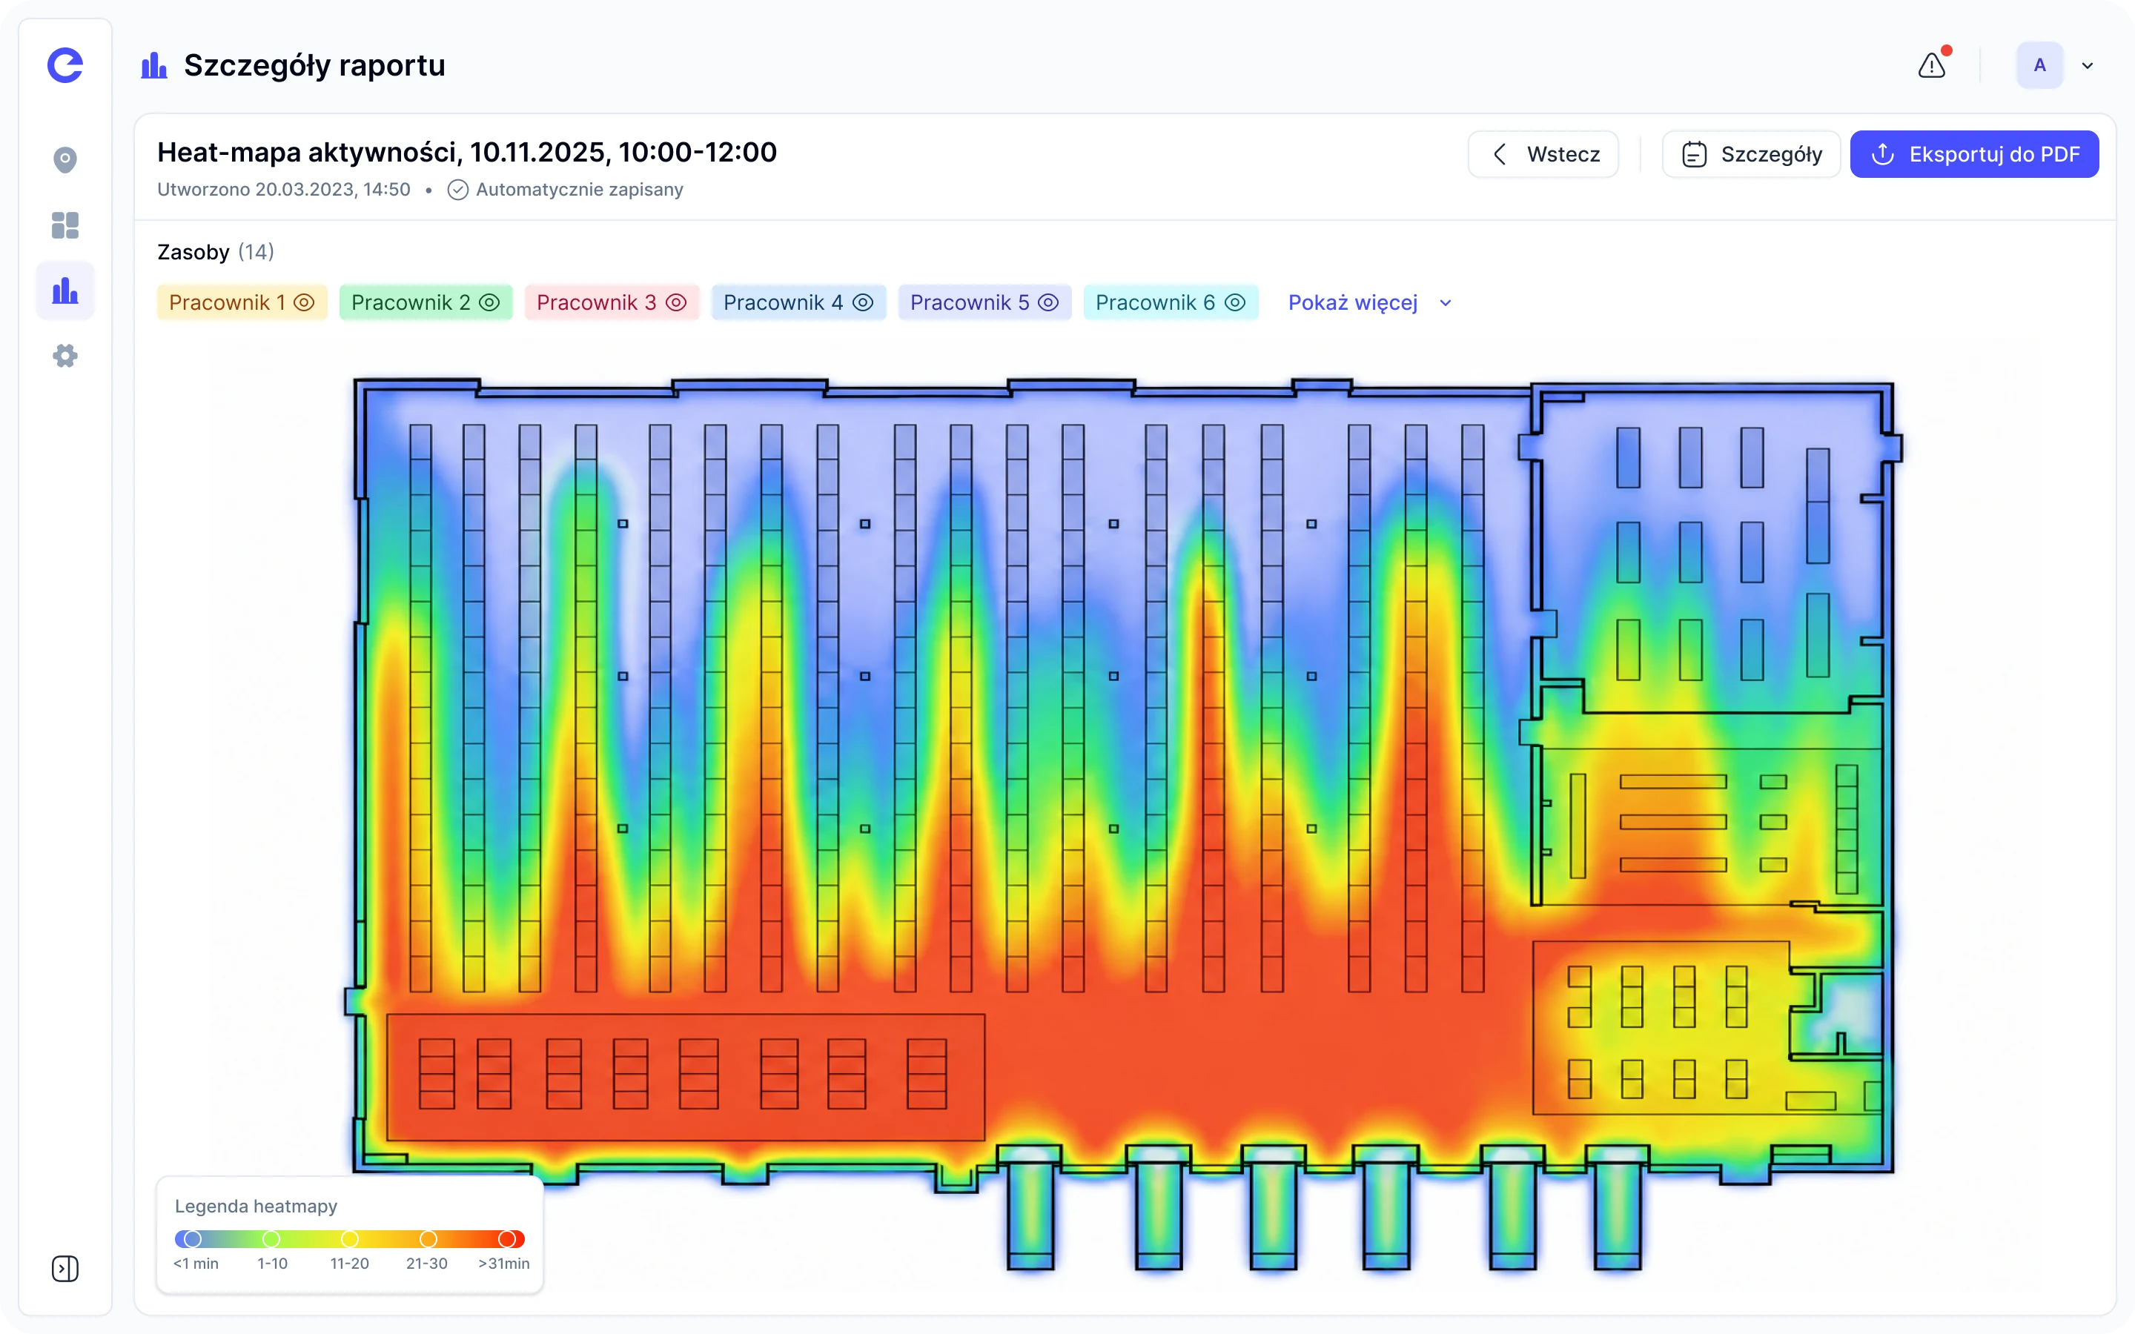Open the settings gear in sidebar

pyautogui.click(x=65, y=356)
